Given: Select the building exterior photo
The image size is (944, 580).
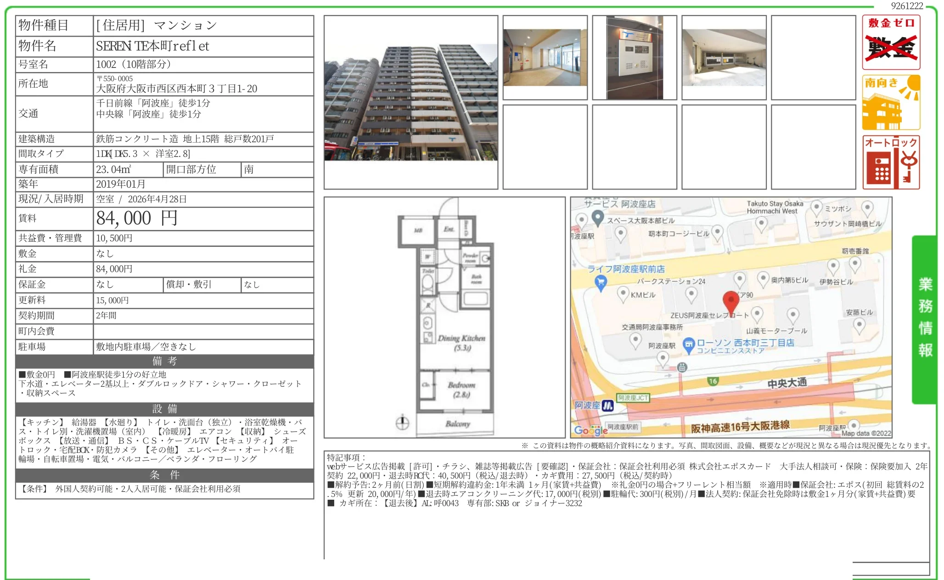Looking at the screenshot, I should [411, 99].
